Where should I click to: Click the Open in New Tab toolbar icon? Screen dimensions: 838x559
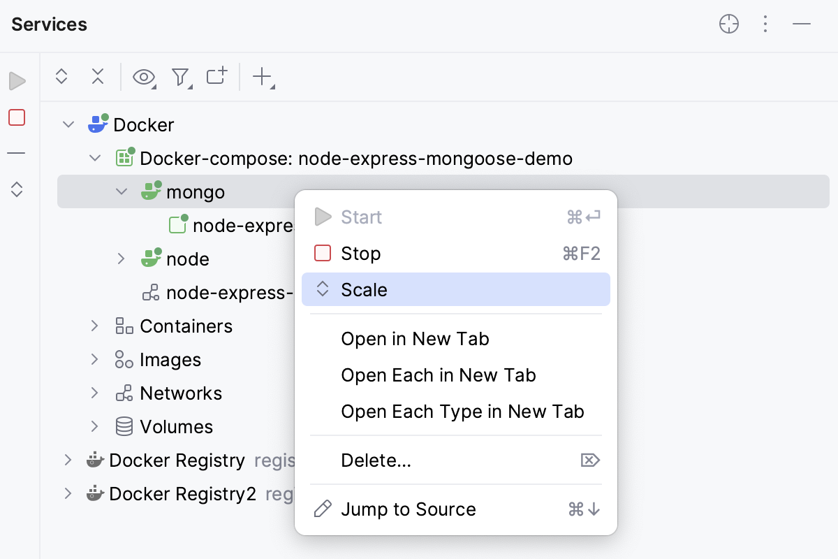pyautogui.click(x=216, y=77)
